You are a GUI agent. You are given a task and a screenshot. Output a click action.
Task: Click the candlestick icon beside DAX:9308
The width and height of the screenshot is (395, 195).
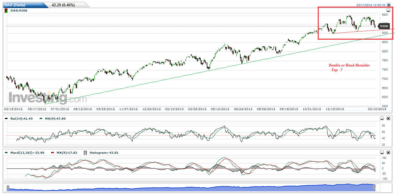point(6,10)
